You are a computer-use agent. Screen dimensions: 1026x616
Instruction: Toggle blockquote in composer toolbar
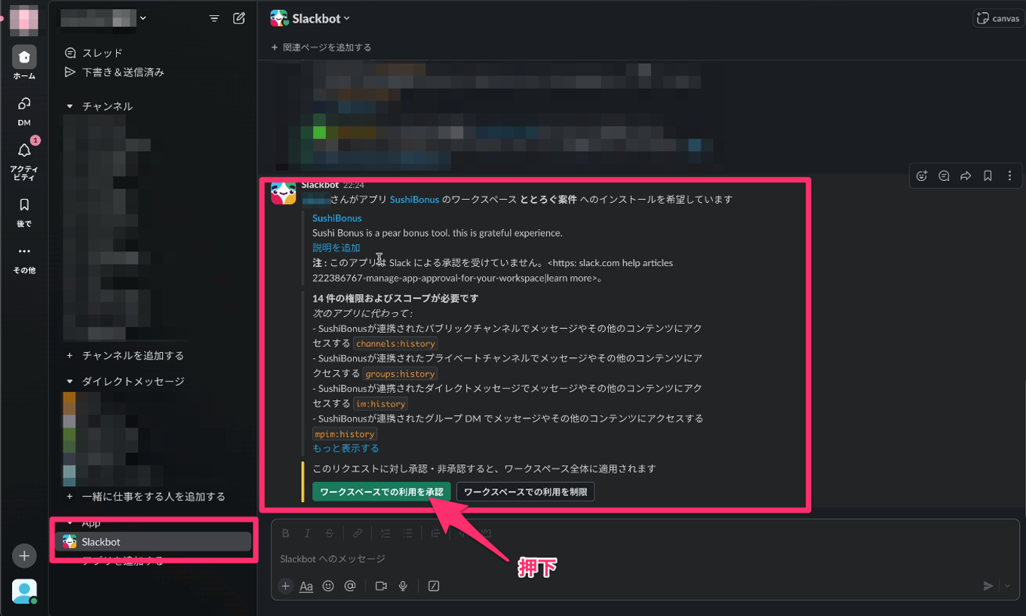point(435,533)
